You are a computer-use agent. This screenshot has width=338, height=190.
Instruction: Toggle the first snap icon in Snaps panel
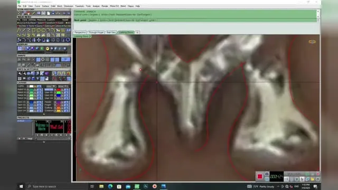pos(19,60)
